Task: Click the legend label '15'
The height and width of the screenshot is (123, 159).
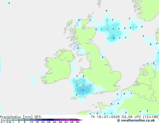Action: [37, 122]
